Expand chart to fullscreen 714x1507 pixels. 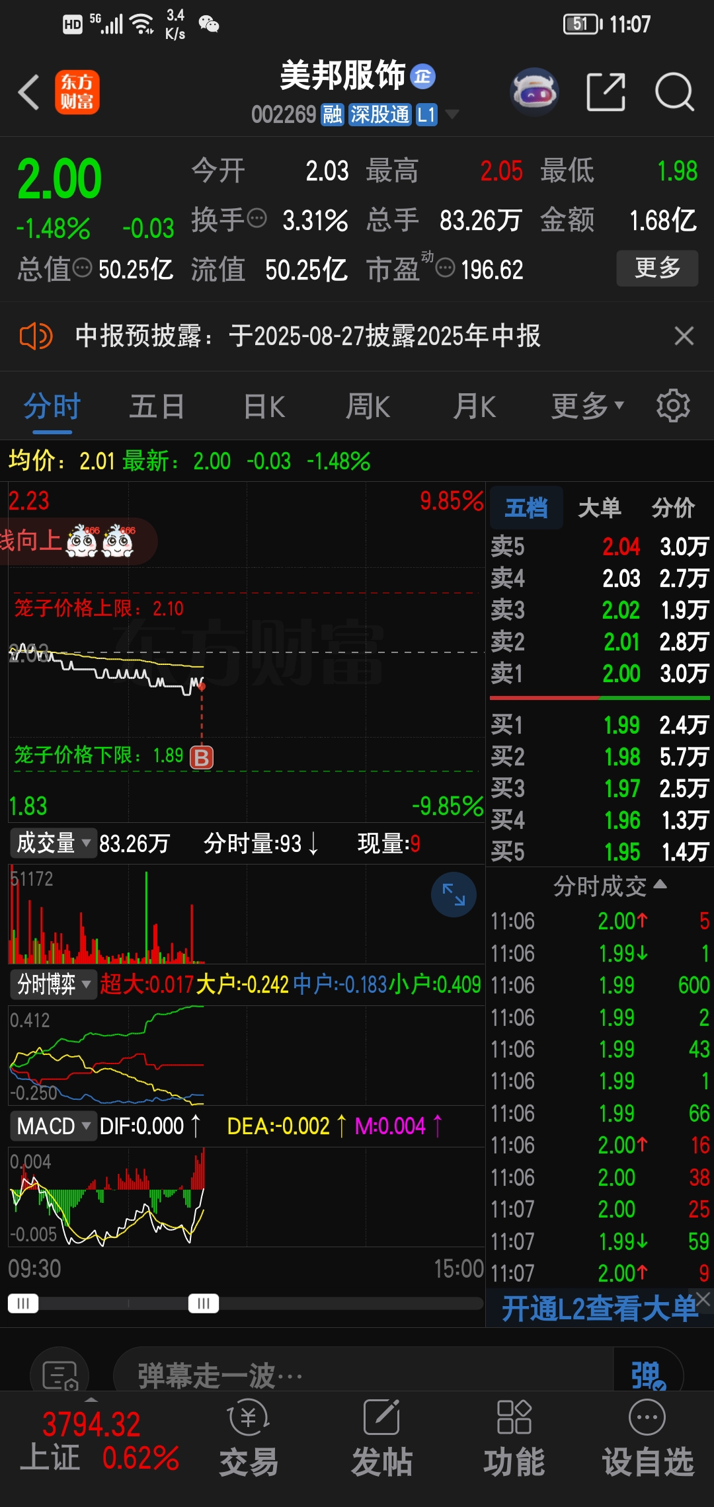pos(454,895)
